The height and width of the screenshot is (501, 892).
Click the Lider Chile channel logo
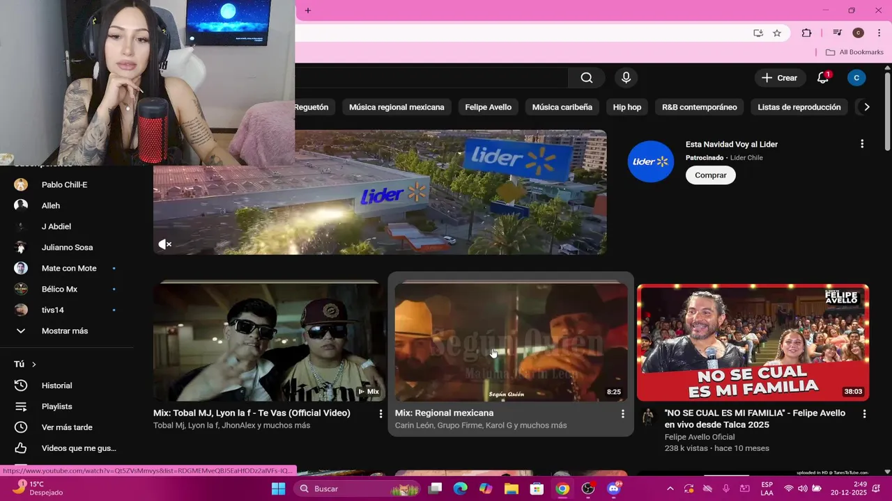click(x=651, y=161)
